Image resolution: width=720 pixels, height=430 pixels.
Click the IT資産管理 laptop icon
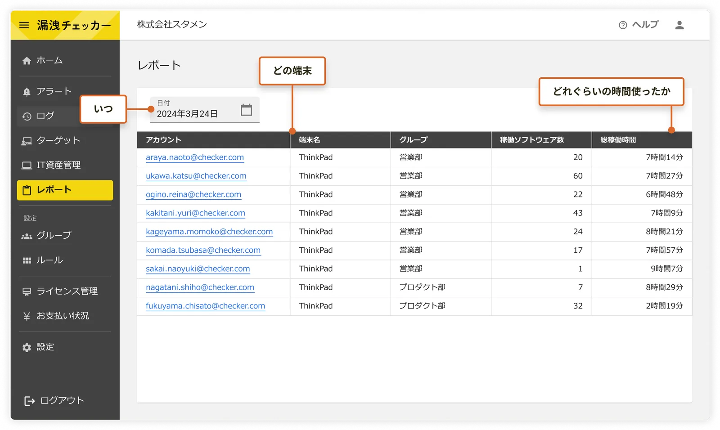27,166
